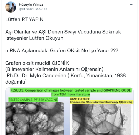Click the 'Aşı Olanlar ve AŞI Denen' line

coord(63,32)
